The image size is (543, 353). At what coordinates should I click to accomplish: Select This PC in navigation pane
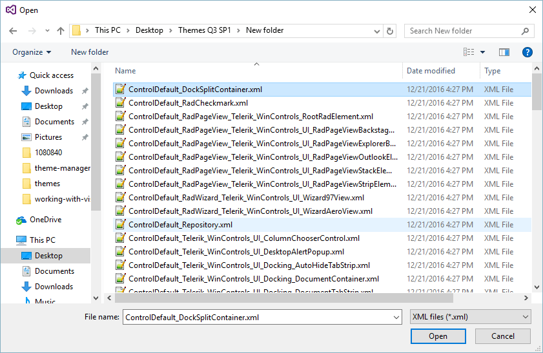(36, 240)
